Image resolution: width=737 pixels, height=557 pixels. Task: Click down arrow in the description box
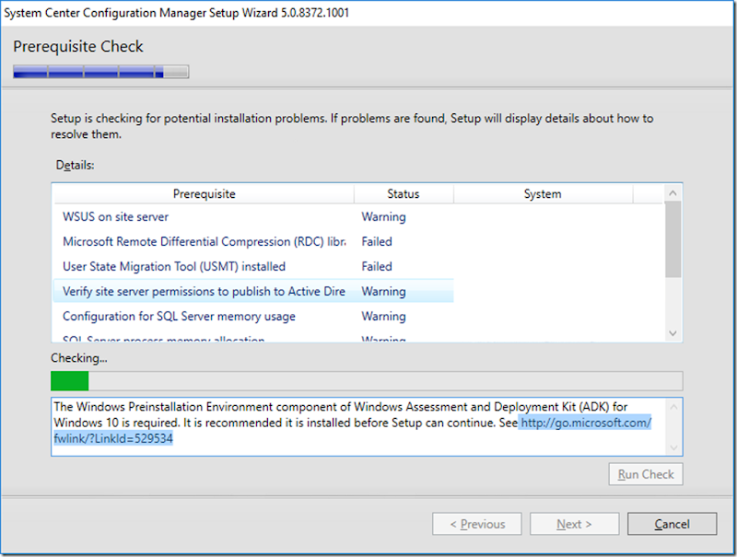(x=673, y=447)
